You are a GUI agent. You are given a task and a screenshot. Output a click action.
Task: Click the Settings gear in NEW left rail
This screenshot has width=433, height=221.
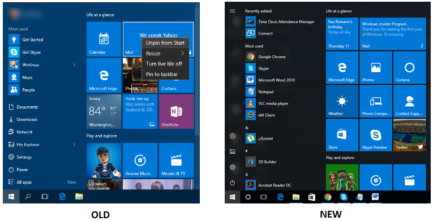tap(233, 167)
